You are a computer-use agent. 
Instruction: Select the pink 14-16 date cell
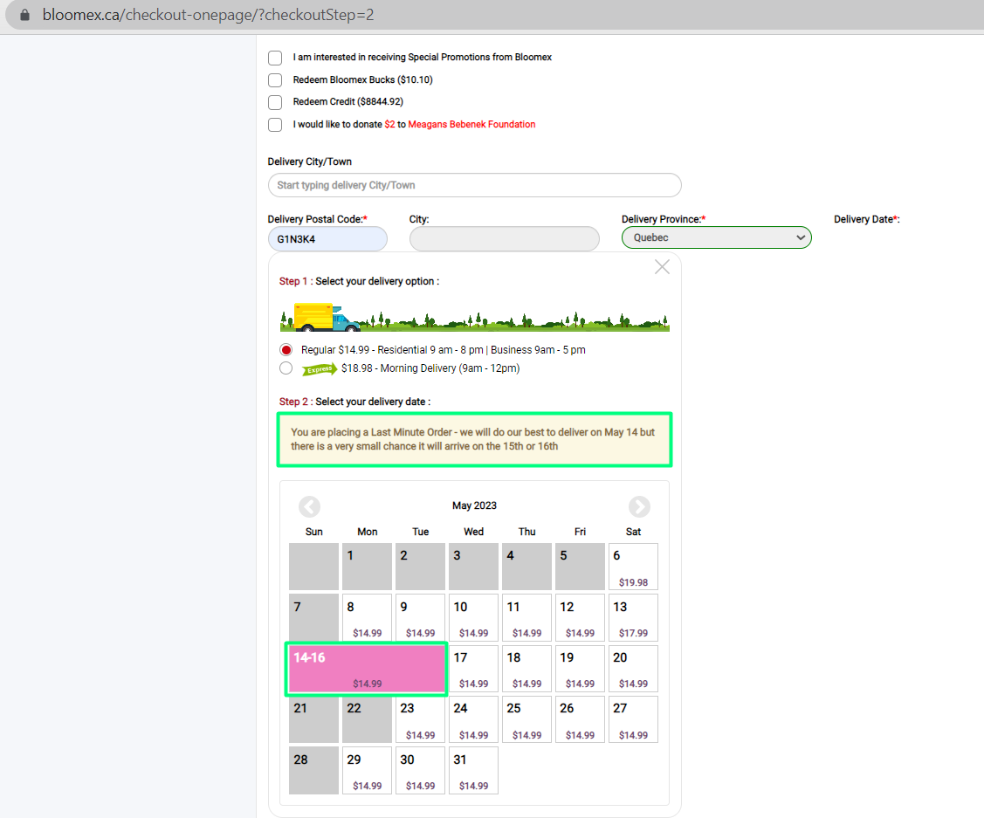367,669
